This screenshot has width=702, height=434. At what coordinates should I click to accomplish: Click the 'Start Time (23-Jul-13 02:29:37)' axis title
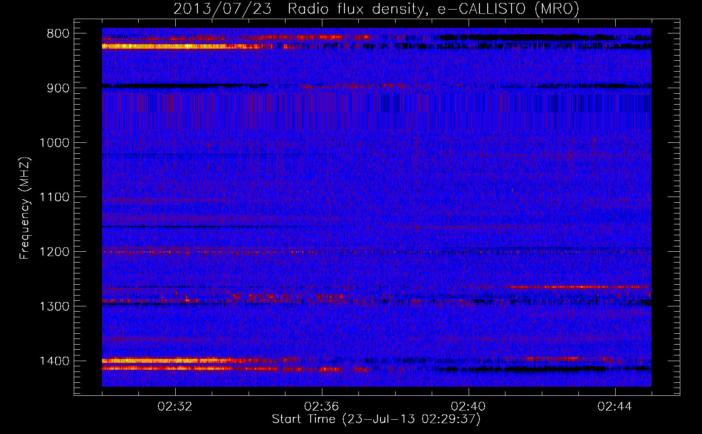click(x=376, y=419)
